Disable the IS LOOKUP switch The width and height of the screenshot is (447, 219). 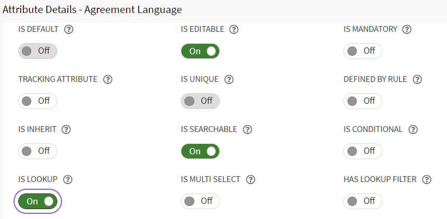coord(38,201)
